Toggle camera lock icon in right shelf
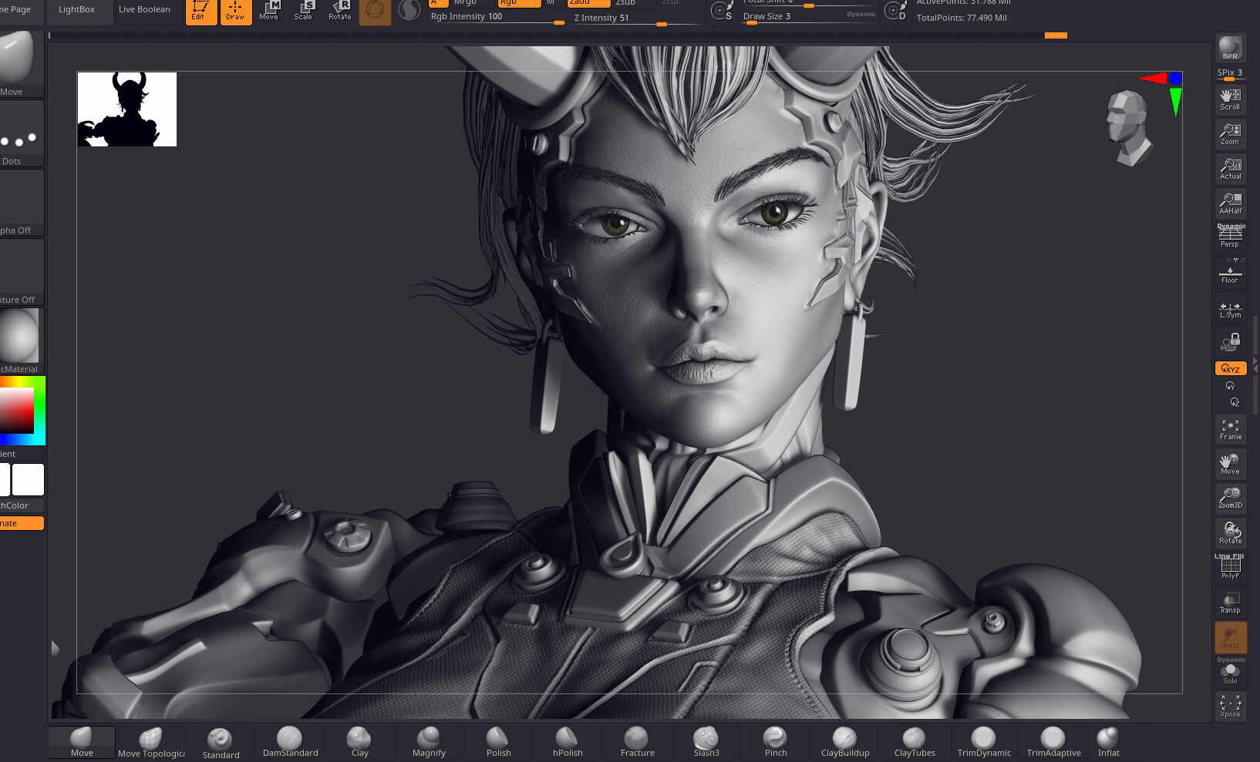 (1230, 341)
